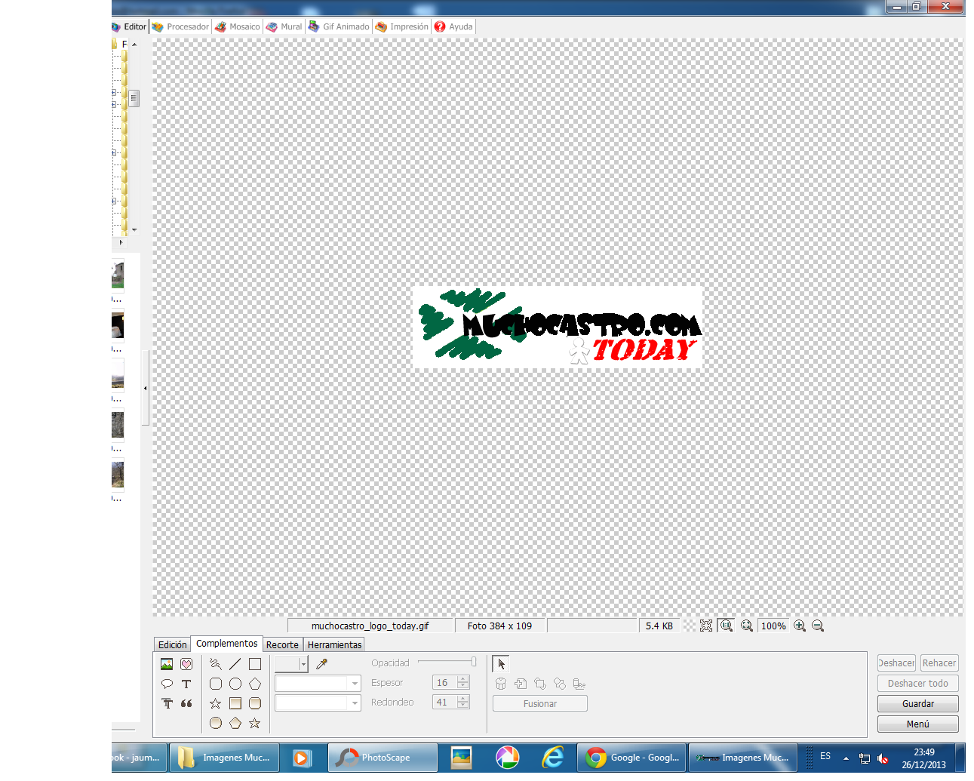Pick the outlined pentagon shape tool
This screenshot has width=974, height=781.
255,684
